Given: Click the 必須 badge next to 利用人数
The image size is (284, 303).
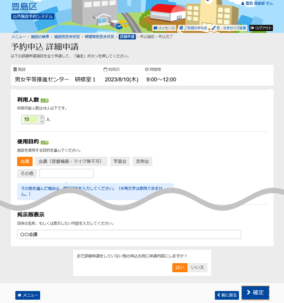Looking at the screenshot, I should pyautogui.click(x=44, y=100).
